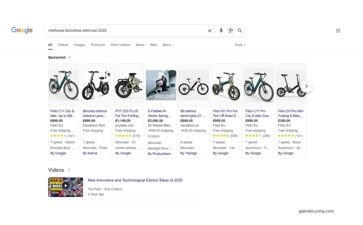Click the 6 colors text

tap(154, 136)
